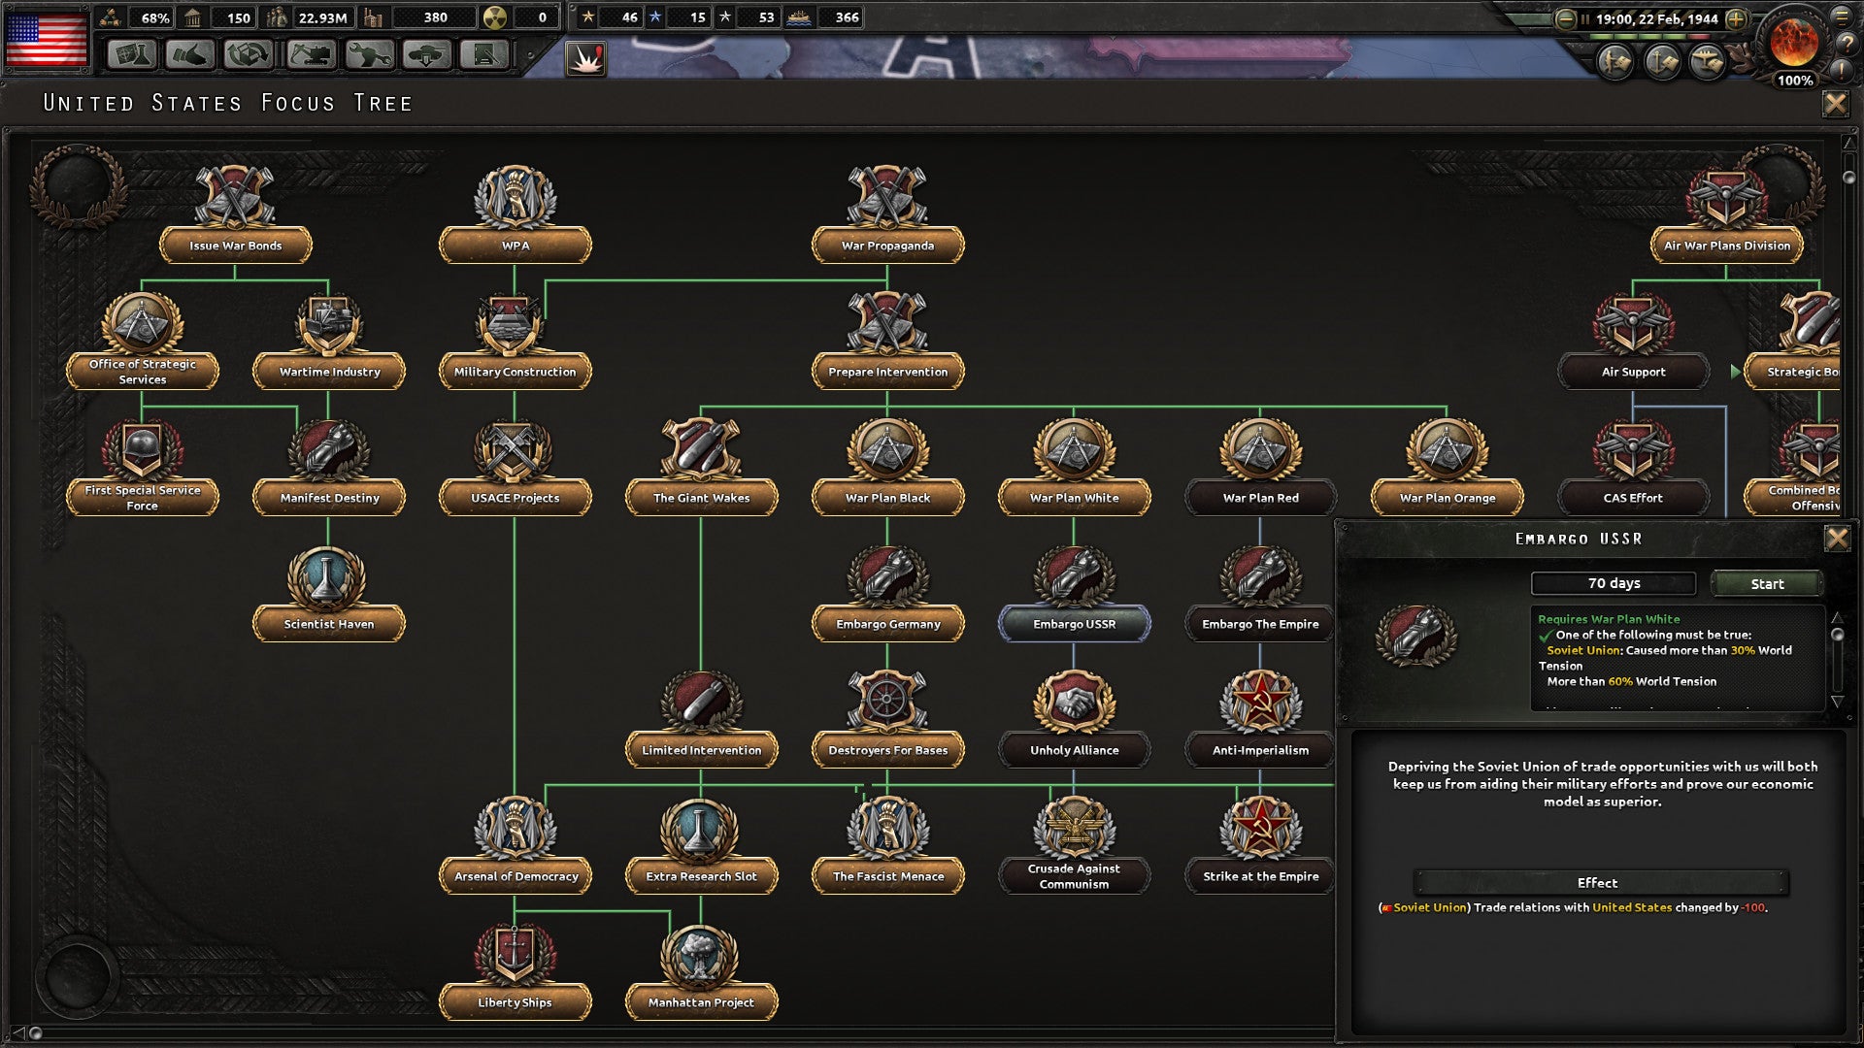Screen dimensions: 1864x1048
Task: Open the air theater plane icon
Action: (1706, 63)
